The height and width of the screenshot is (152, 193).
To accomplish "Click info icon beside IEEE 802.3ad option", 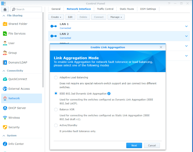I will click(x=109, y=93).
